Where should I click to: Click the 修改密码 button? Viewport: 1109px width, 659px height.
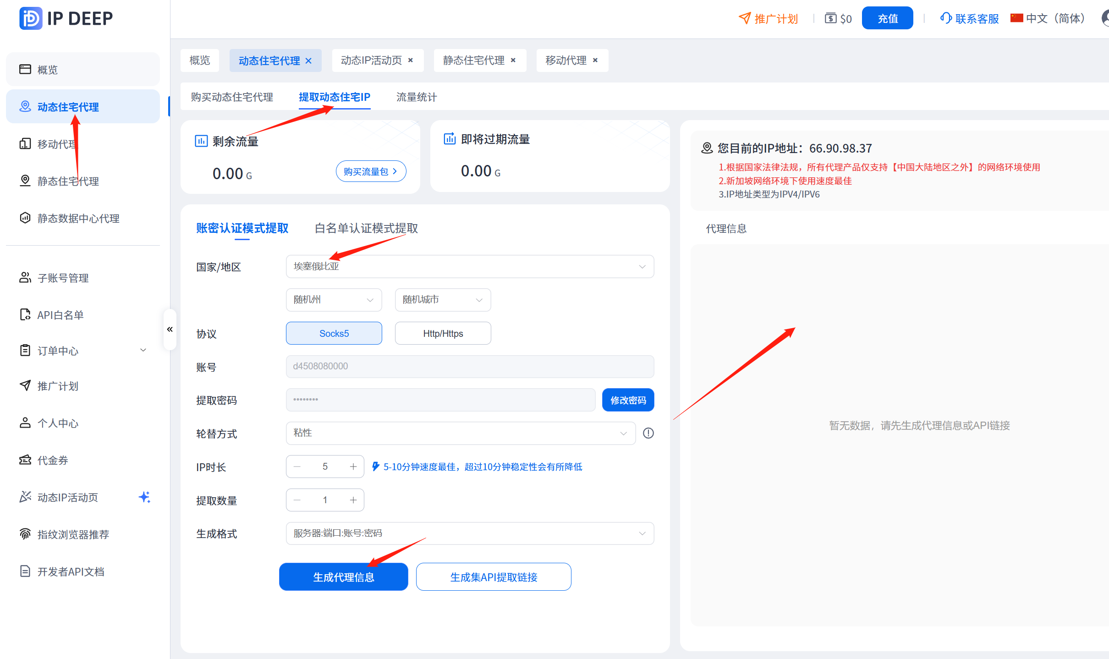[x=628, y=400]
